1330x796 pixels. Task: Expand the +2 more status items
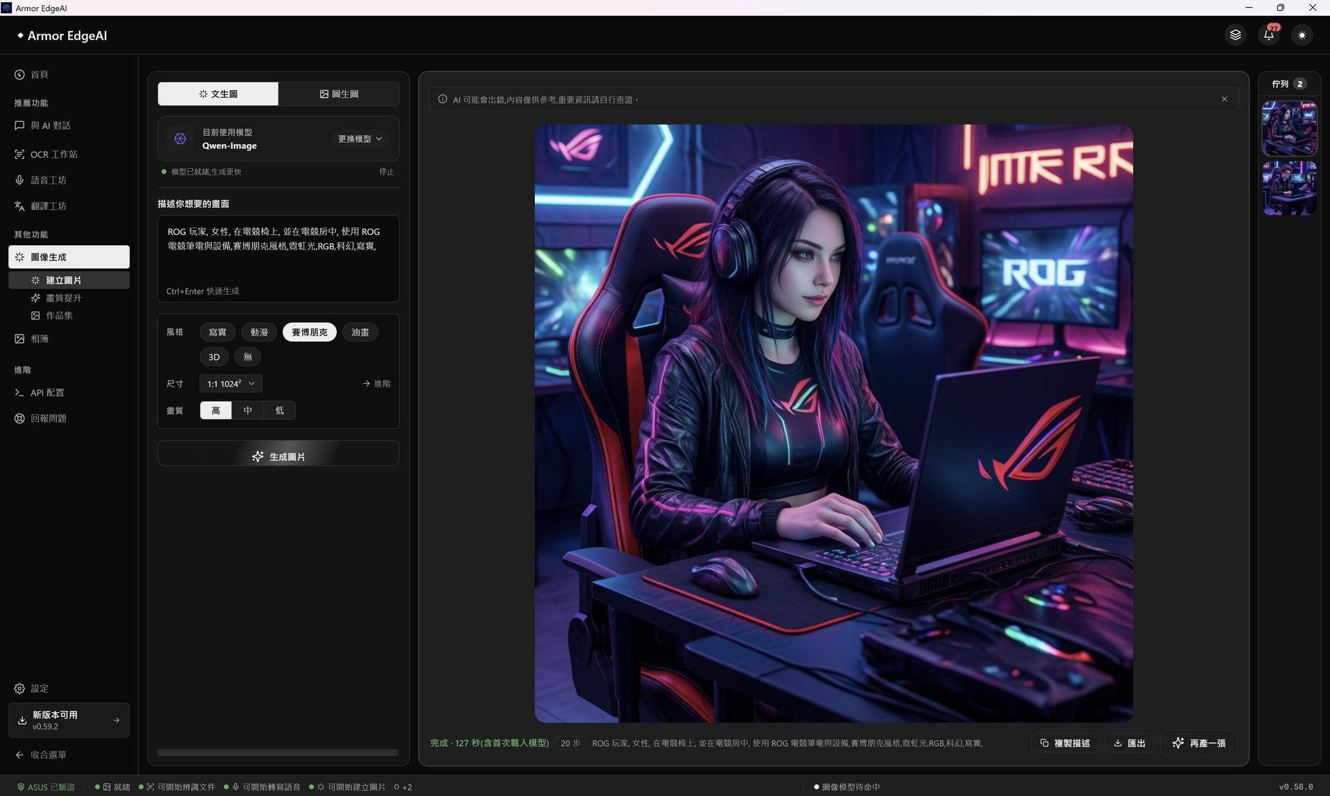[403, 787]
